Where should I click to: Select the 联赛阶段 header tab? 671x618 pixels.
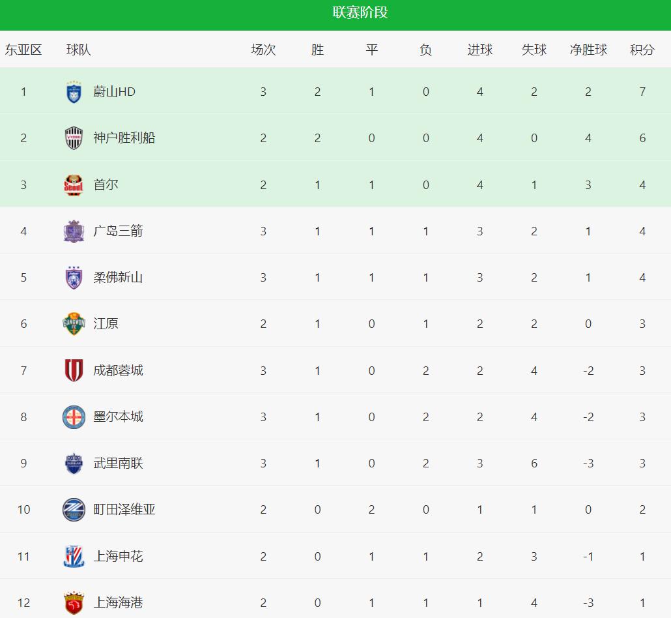pos(360,13)
